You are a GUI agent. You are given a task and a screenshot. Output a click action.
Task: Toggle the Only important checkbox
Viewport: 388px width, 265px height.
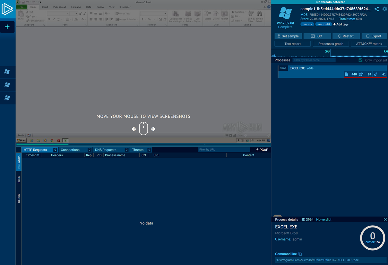pos(360,60)
